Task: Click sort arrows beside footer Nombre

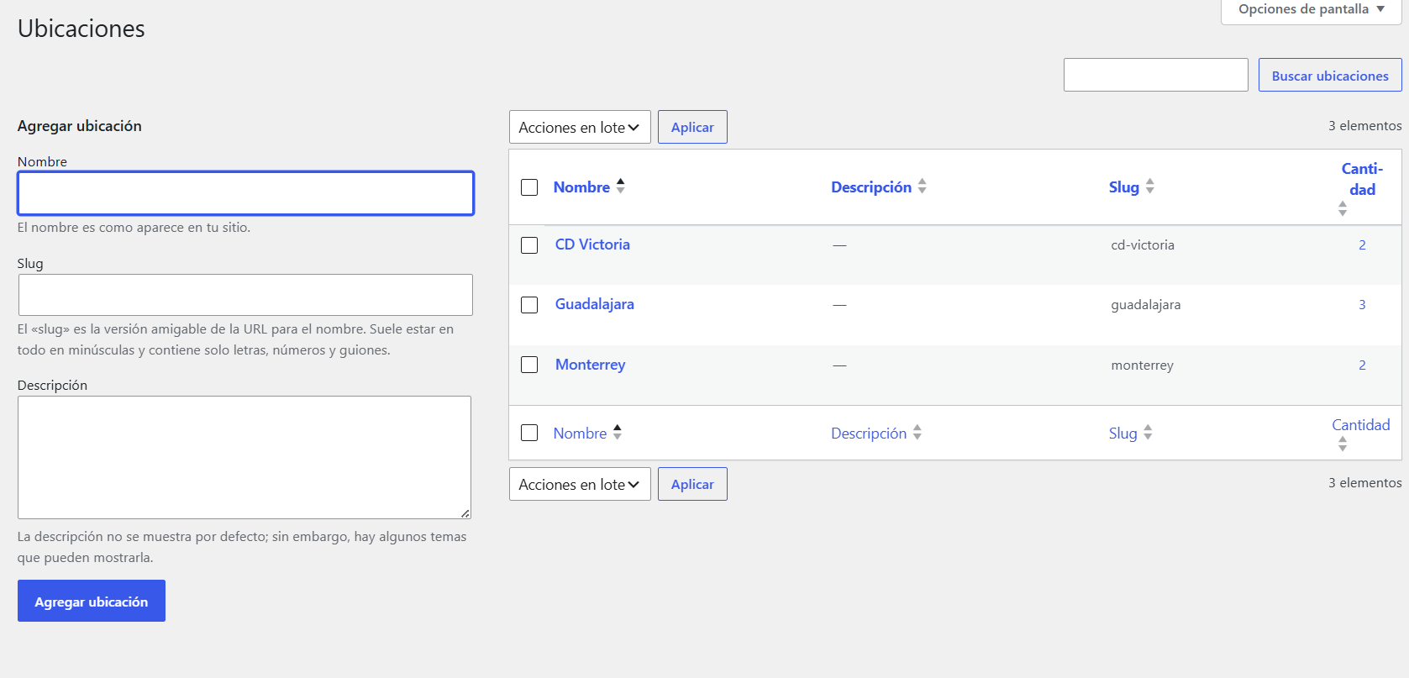Action: [617, 433]
